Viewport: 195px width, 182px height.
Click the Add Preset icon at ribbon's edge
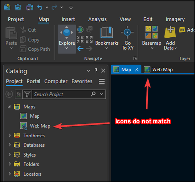[x=182, y=30]
